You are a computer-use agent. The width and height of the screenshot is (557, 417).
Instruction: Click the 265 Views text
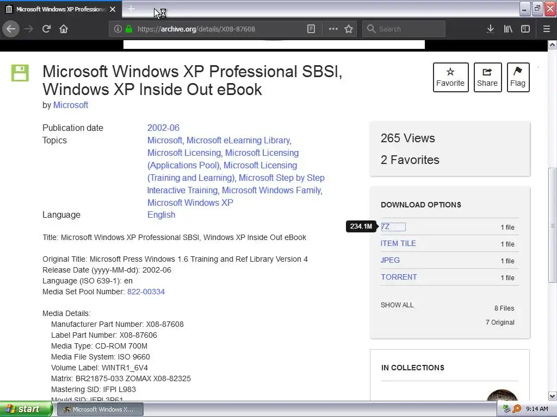click(x=408, y=138)
